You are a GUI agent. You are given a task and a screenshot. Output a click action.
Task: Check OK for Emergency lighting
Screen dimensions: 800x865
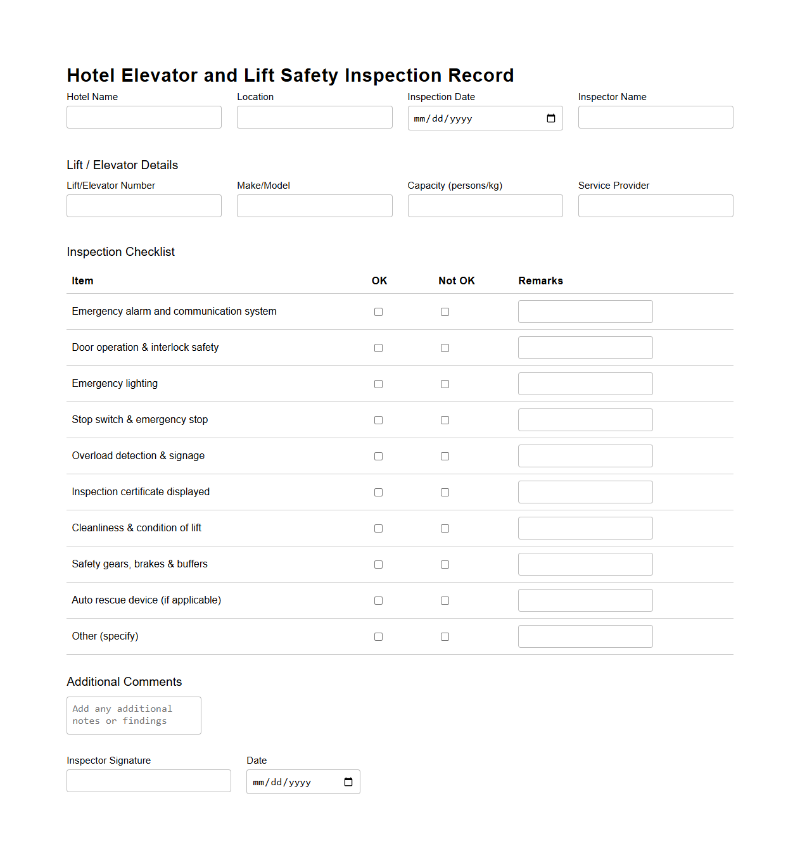tap(378, 384)
